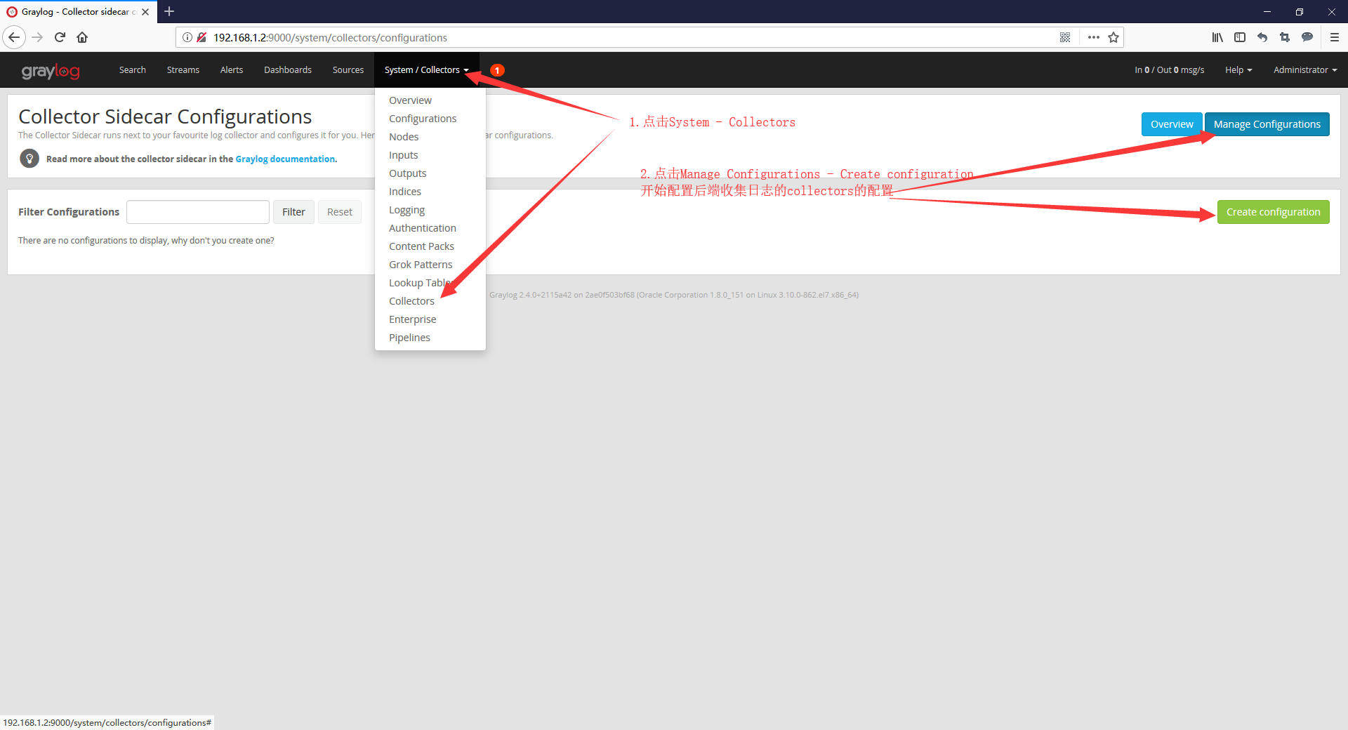Image resolution: width=1348 pixels, height=730 pixels.
Task: Select Enterprise in the System menu
Action: (x=430, y=319)
